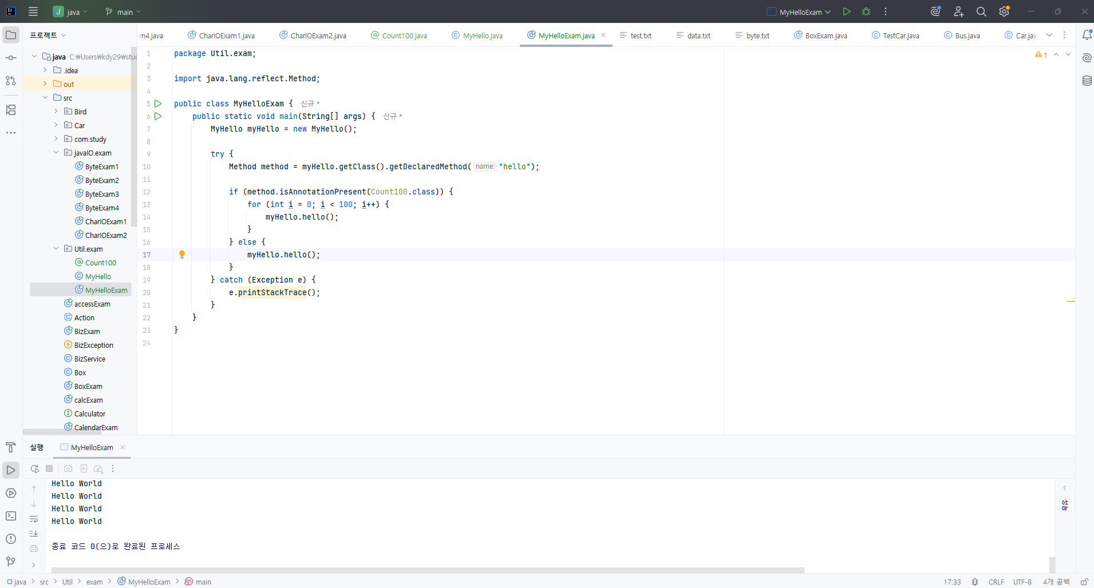The image size is (1094, 588).
Task: Click the run console horizontal scrollbar
Action: click(x=428, y=570)
